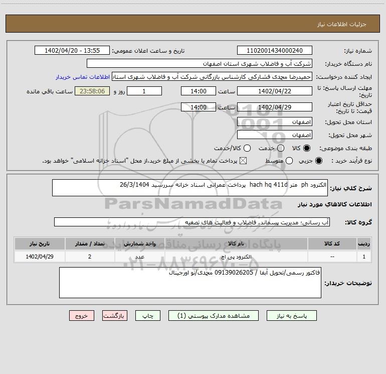Click the خروج exit button

82,316
